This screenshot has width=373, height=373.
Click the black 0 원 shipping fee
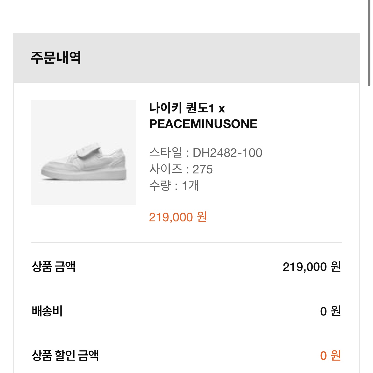(x=330, y=311)
